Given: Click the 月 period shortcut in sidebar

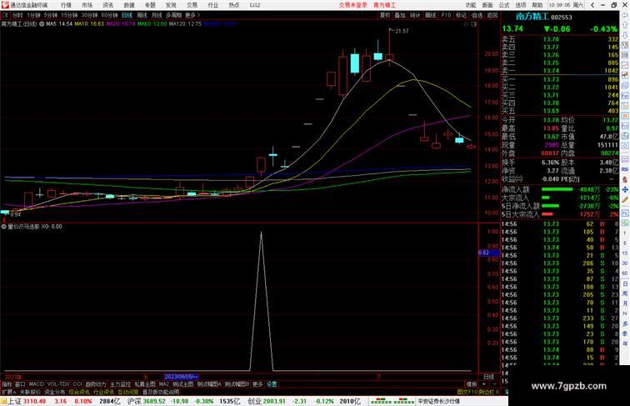Looking at the screenshot, I should 625,304.
